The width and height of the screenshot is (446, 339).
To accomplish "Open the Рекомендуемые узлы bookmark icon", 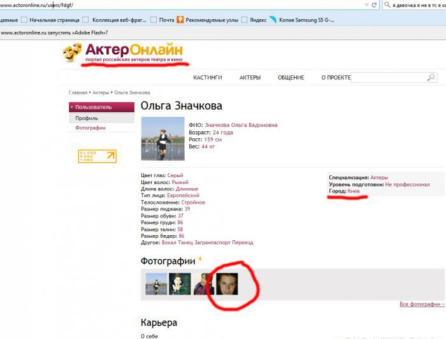I will tap(181, 20).
